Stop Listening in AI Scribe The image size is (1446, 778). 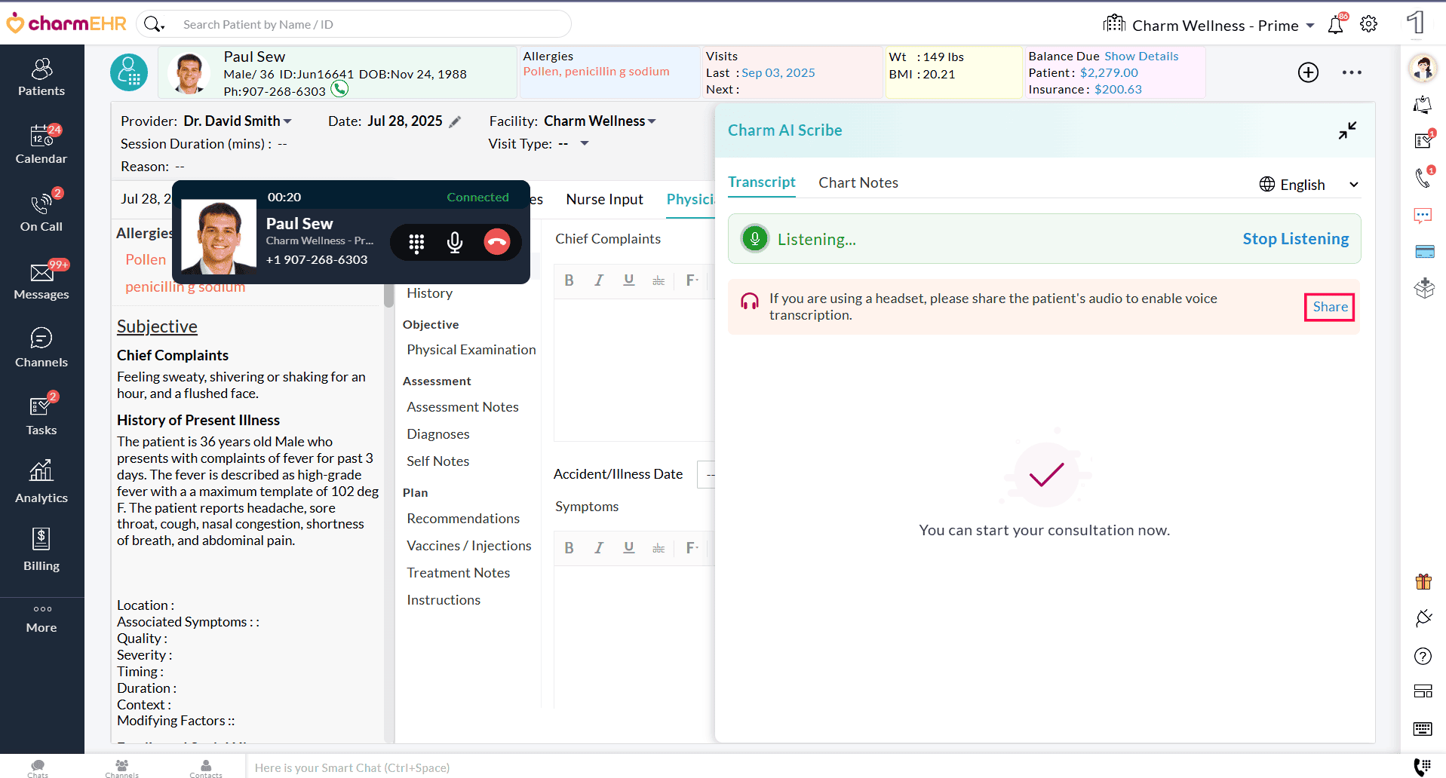[x=1295, y=239]
